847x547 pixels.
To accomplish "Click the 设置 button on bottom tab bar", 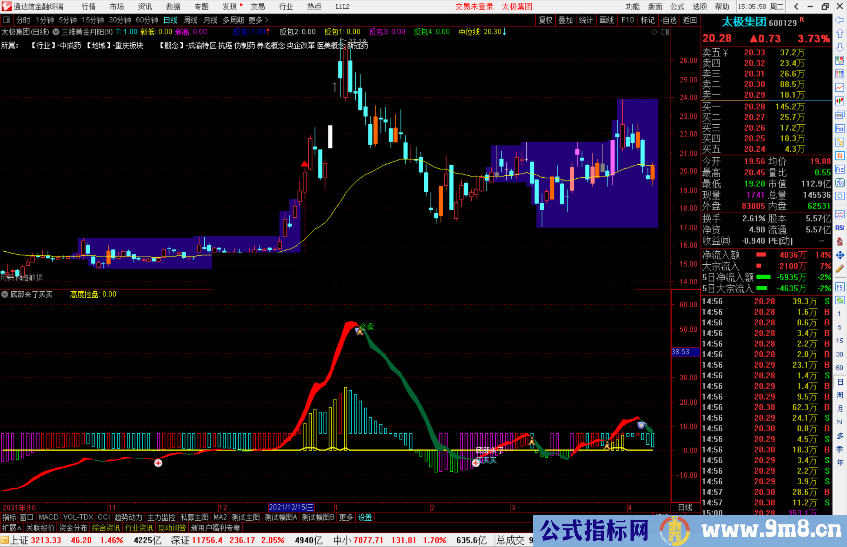I will point(365,517).
